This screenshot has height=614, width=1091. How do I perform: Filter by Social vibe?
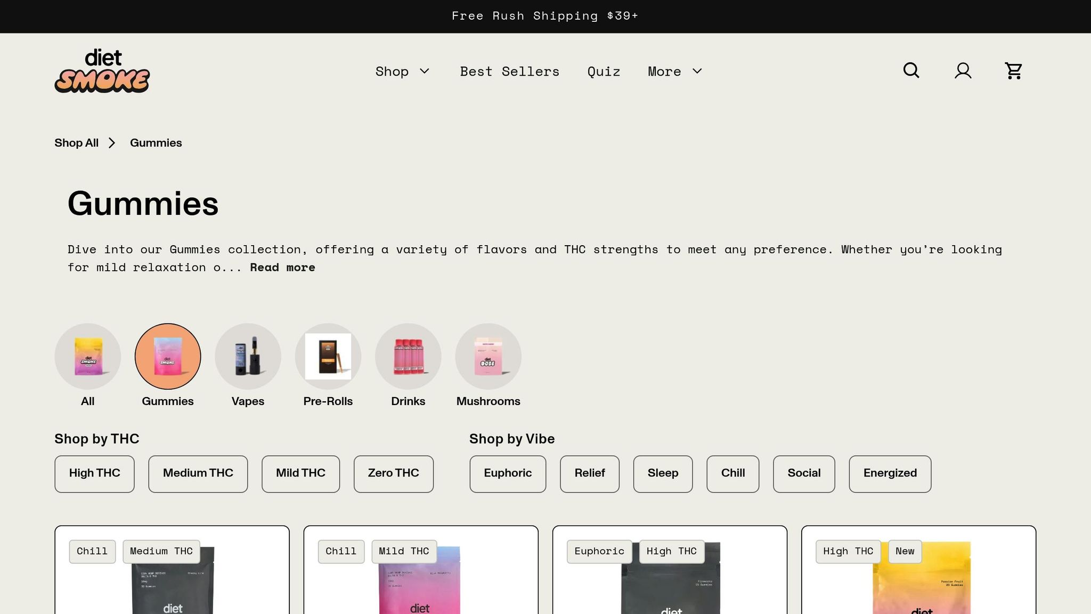[804, 474]
